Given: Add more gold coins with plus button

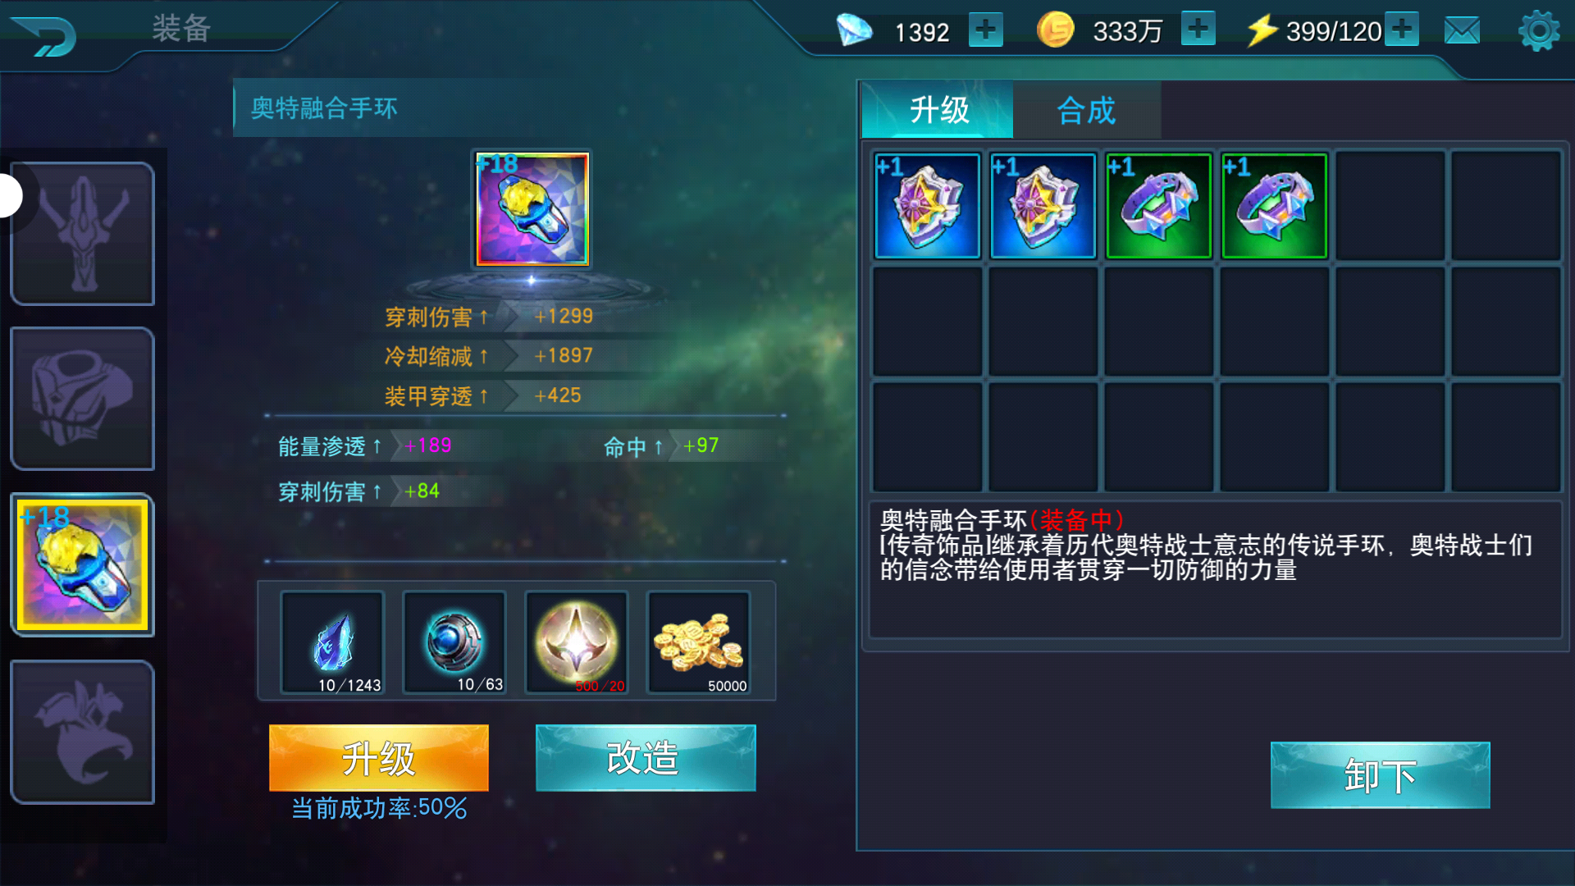Looking at the screenshot, I should click(1198, 30).
